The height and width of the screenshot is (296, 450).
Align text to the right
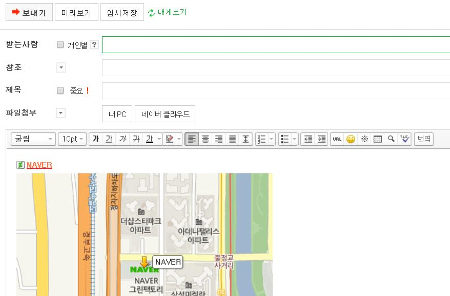point(219,139)
